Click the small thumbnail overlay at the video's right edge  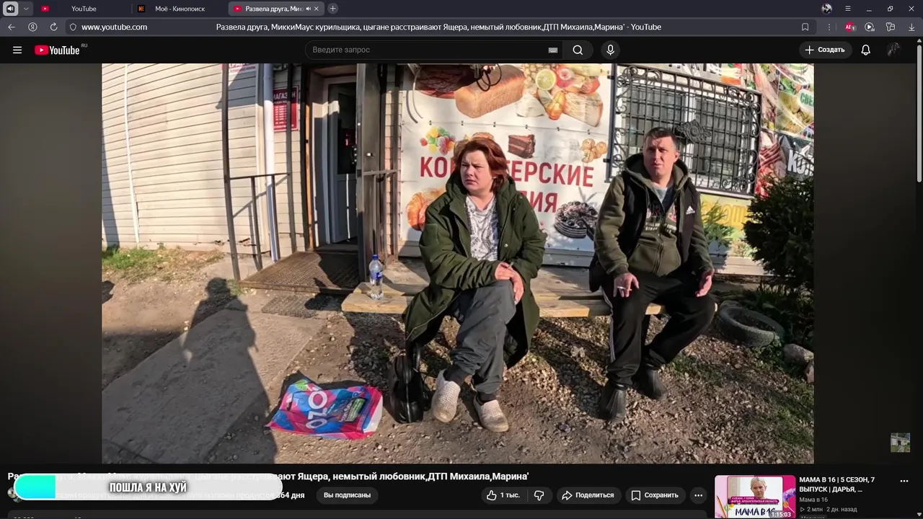[x=900, y=443]
